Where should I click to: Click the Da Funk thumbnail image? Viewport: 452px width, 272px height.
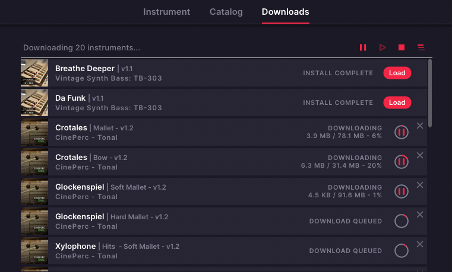(34, 103)
